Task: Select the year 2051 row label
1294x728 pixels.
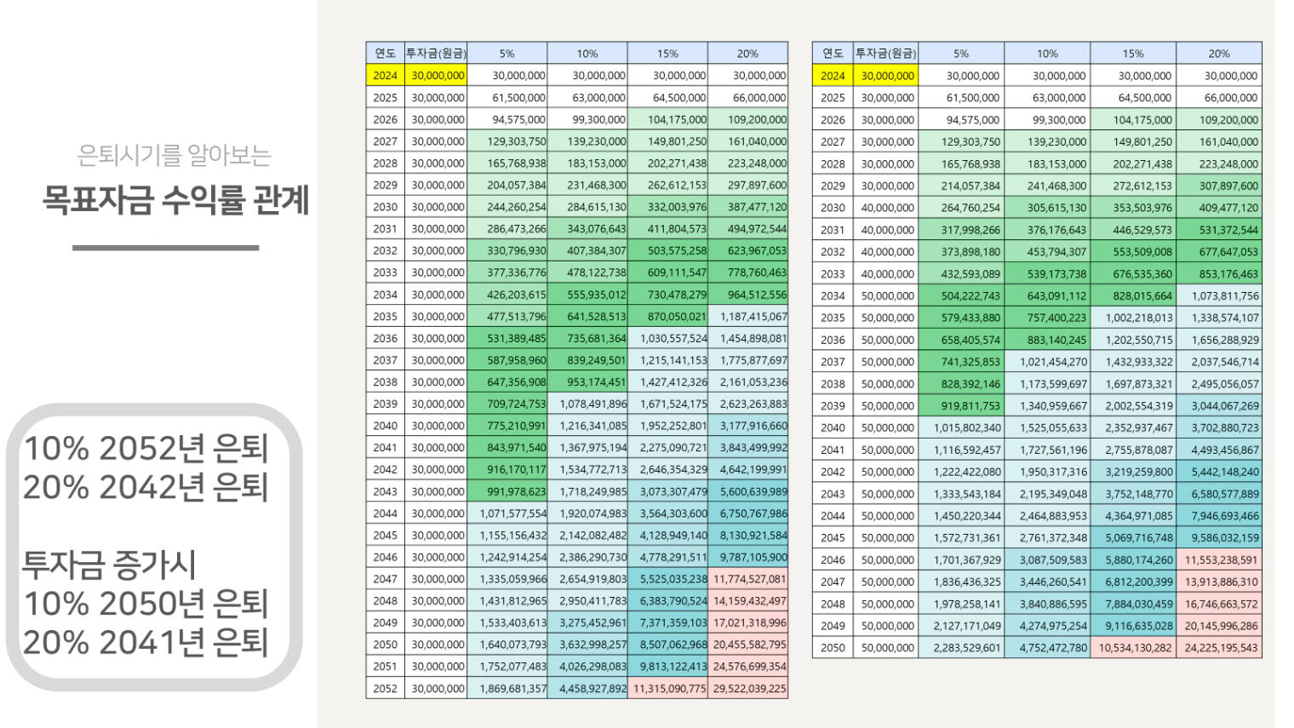Action: coord(385,667)
